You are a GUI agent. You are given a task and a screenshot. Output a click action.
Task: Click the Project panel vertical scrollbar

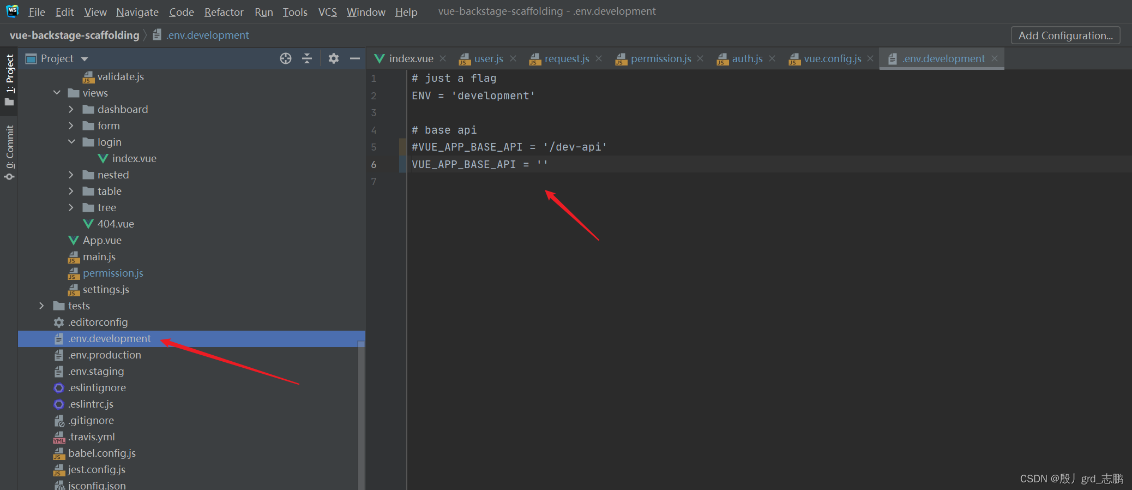(362, 415)
